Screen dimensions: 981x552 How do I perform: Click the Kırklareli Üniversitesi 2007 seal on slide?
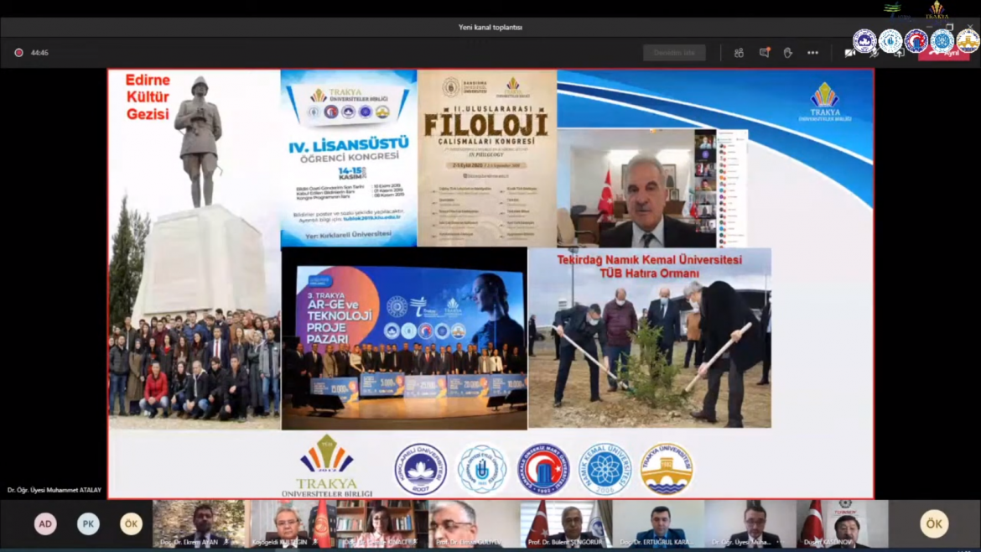(x=420, y=470)
